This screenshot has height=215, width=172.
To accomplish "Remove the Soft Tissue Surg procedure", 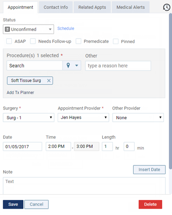I will (49, 80).
